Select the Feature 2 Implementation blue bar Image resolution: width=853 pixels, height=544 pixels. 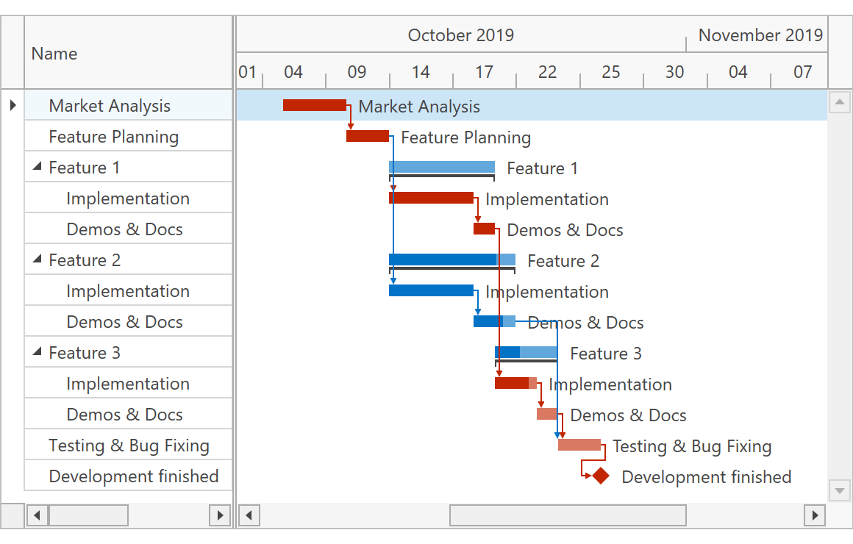coord(432,290)
